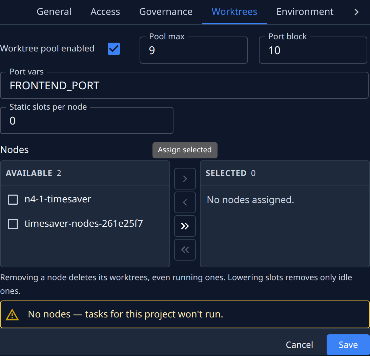
Task: Click the Nodes section heading
Action: tap(14, 150)
